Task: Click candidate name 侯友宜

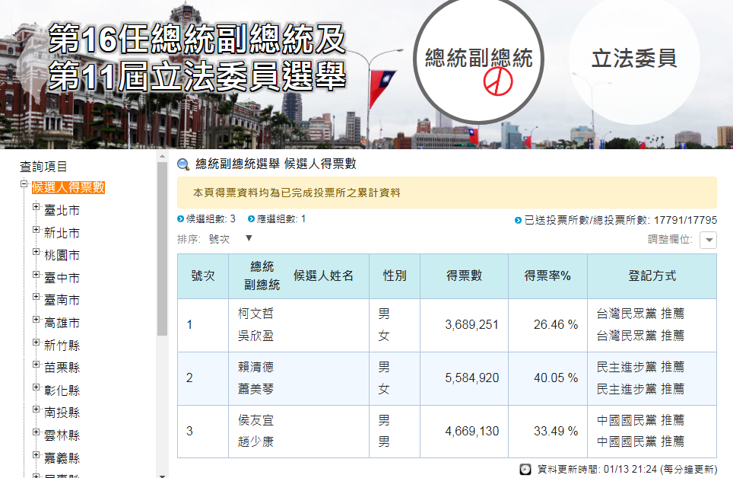Action: click(255, 420)
